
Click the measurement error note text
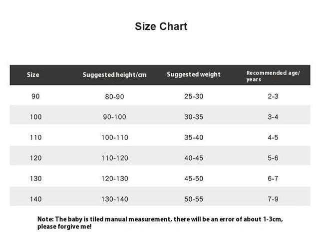(160, 223)
